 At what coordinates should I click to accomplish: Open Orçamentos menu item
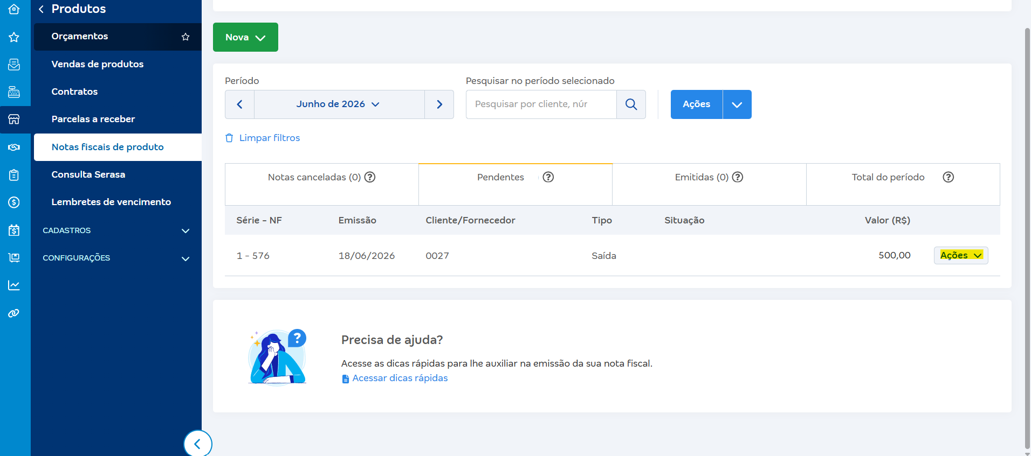click(118, 37)
